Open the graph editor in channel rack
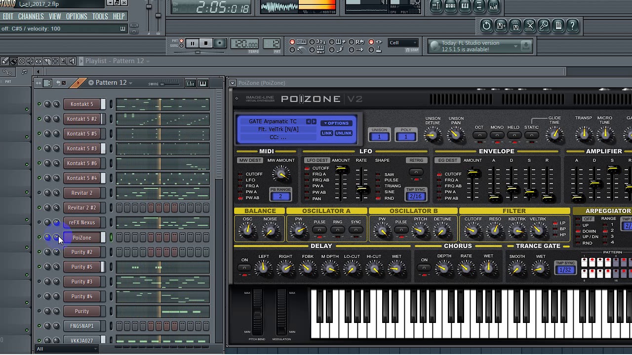632x355 pixels. (190, 83)
